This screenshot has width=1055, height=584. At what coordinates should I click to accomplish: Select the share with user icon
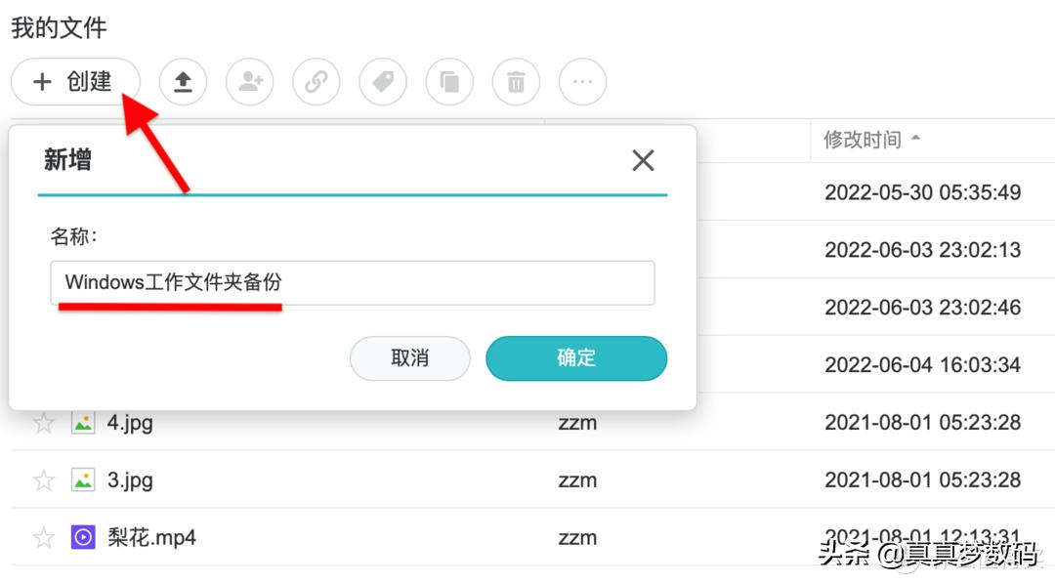(x=249, y=82)
